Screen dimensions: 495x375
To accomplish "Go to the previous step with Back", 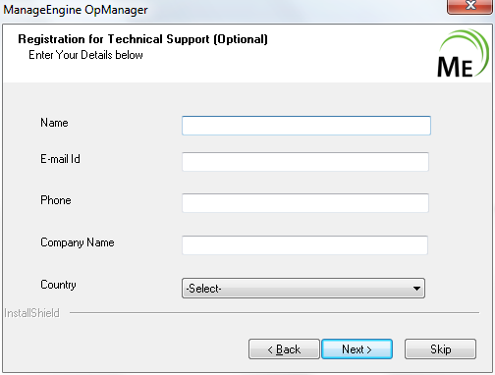I will (284, 349).
